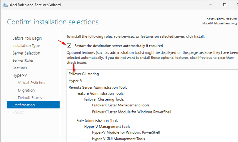238x142 pixels.
Task: Go to Before You Begin step
Action: pyautogui.click(x=27, y=38)
